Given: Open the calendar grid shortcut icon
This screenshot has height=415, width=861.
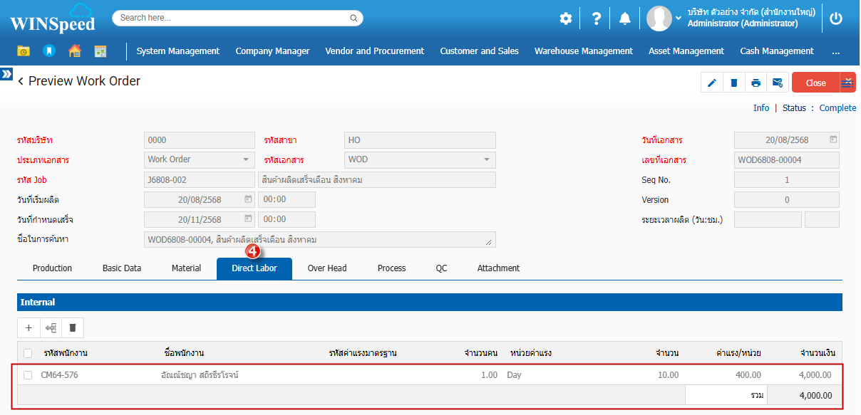Looking at the screenshot, I should coord(100,51).
